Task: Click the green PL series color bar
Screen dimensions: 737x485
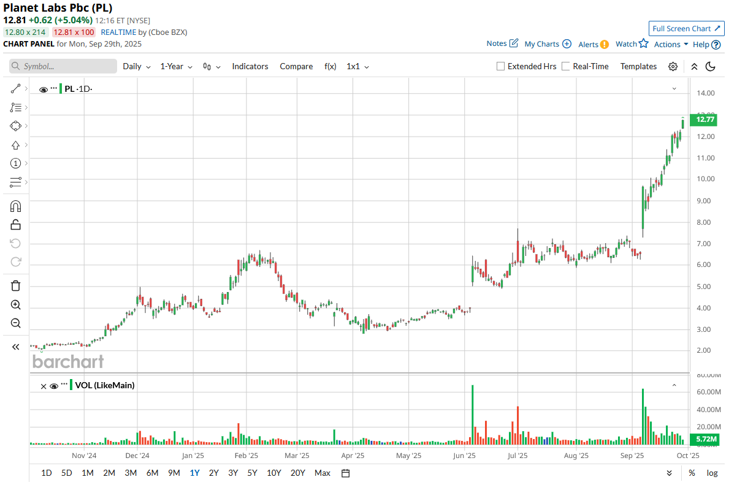Action: coord(61,89)
